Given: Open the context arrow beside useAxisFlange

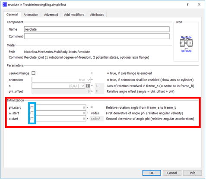Looking at the screenshot, I should pos(92,73).
